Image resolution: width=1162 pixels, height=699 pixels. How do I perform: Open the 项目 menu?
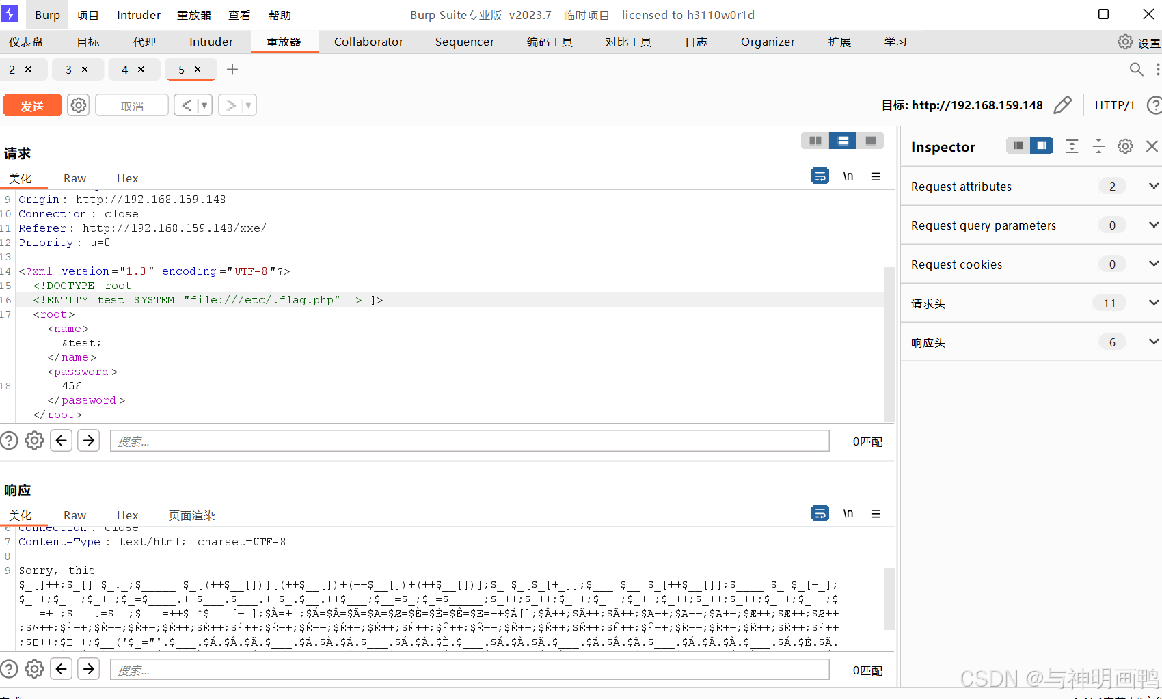tap(87, 15)
